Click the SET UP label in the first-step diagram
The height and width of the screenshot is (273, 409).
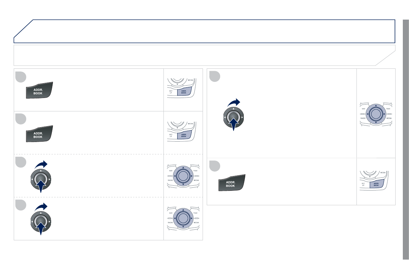tap(171, 92)
